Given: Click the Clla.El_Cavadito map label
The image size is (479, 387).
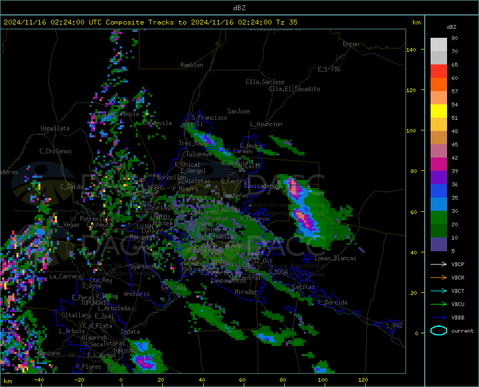Looking at the screenshot, I should 294,89.
